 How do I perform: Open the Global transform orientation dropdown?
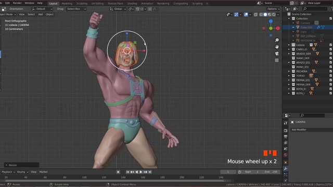point(118,9)
